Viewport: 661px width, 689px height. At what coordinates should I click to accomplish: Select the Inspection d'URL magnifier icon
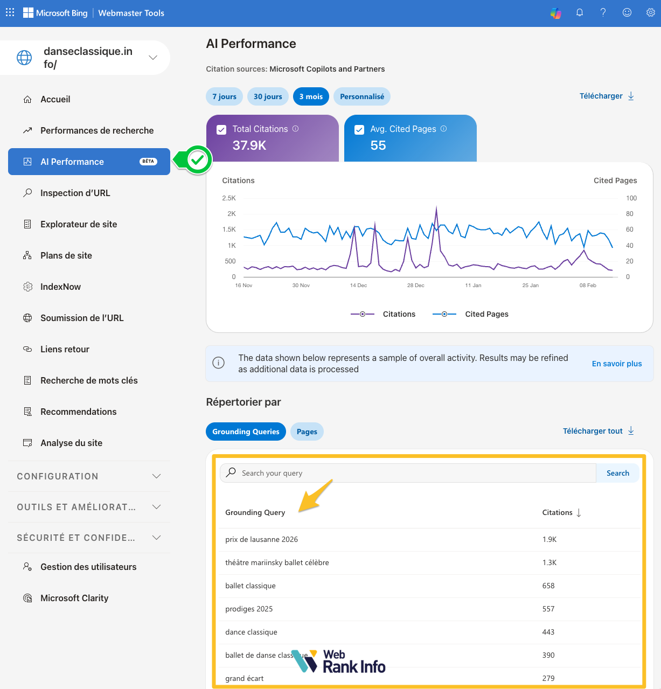pyautogui.click(x=27, y=193)
